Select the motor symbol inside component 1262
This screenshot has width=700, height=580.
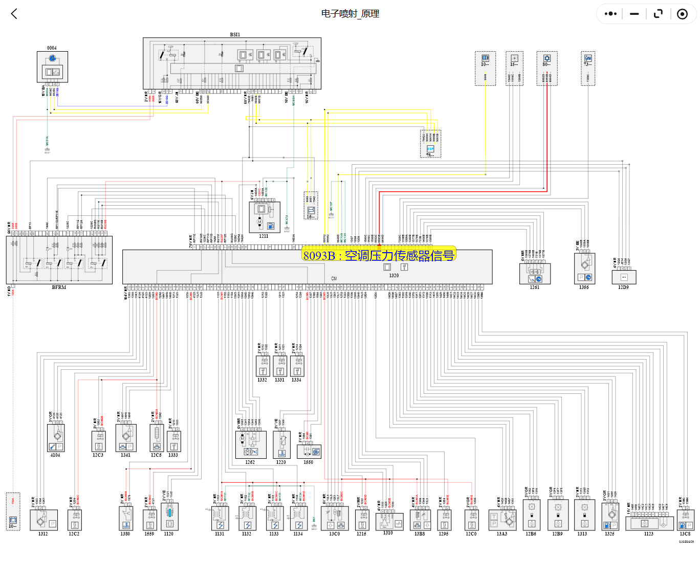(243, 438)
